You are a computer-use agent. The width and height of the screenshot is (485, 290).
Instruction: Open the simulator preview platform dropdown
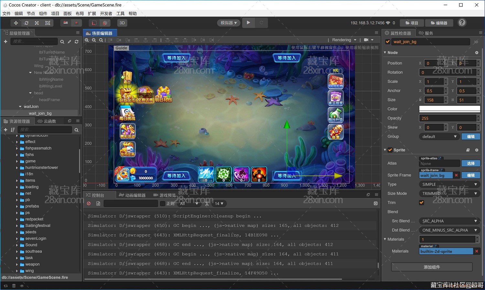229,23
